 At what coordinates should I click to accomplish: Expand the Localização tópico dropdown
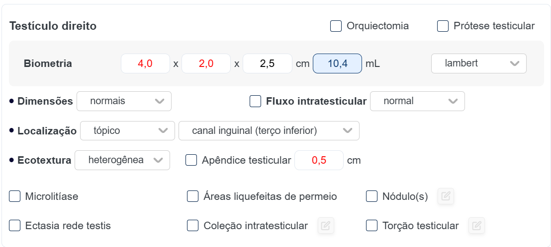click(x=127, y=131)
